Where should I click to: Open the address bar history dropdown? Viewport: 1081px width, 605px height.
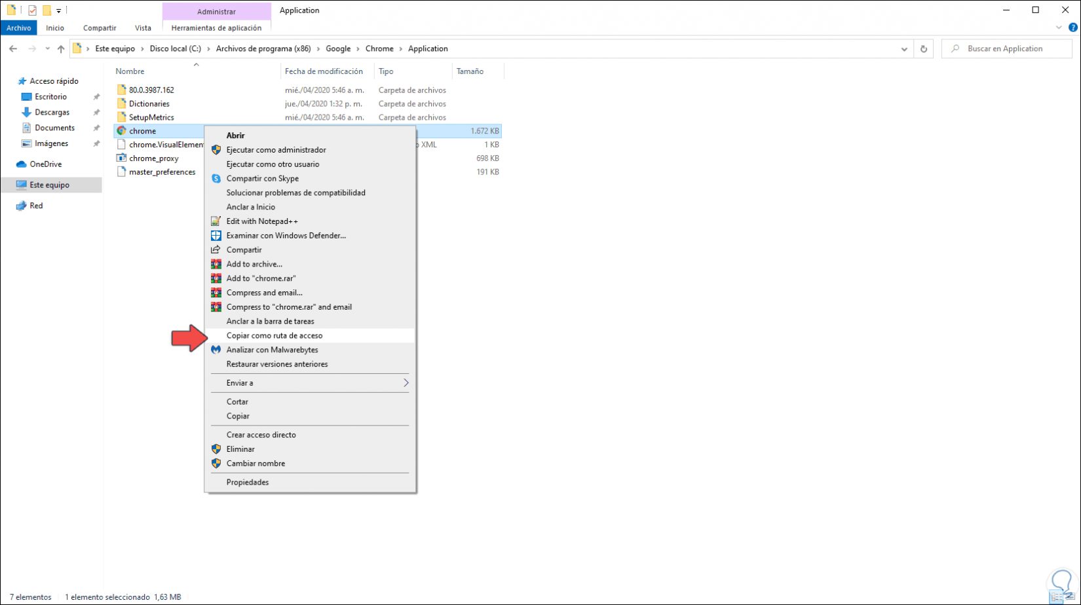click(904, 49)
